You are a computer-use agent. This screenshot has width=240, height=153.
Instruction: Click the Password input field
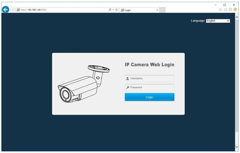coord(150,87)
